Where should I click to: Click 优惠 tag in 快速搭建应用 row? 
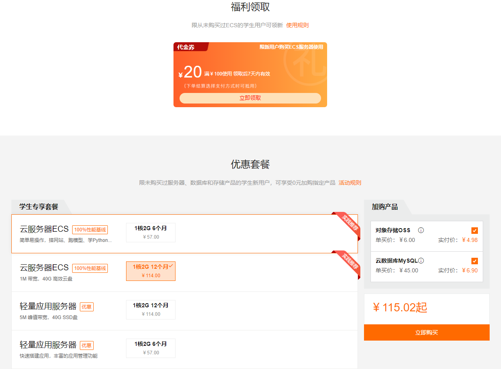[x=87, y=345]
